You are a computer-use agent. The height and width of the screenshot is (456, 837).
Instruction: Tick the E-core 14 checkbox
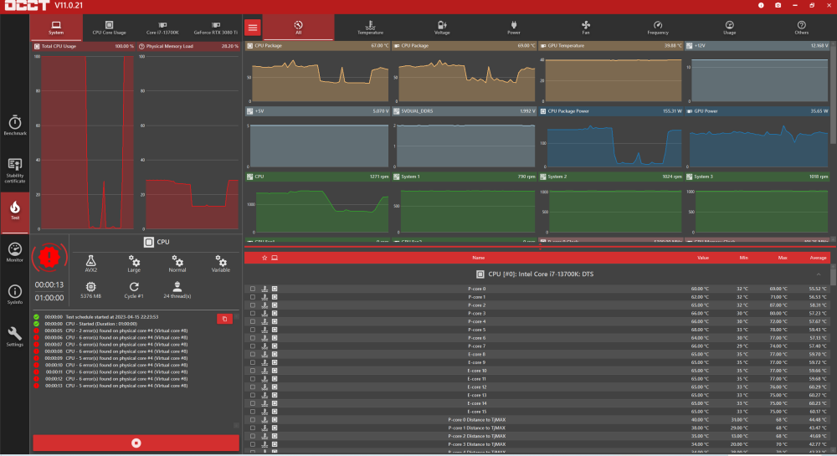click(253, 403)
